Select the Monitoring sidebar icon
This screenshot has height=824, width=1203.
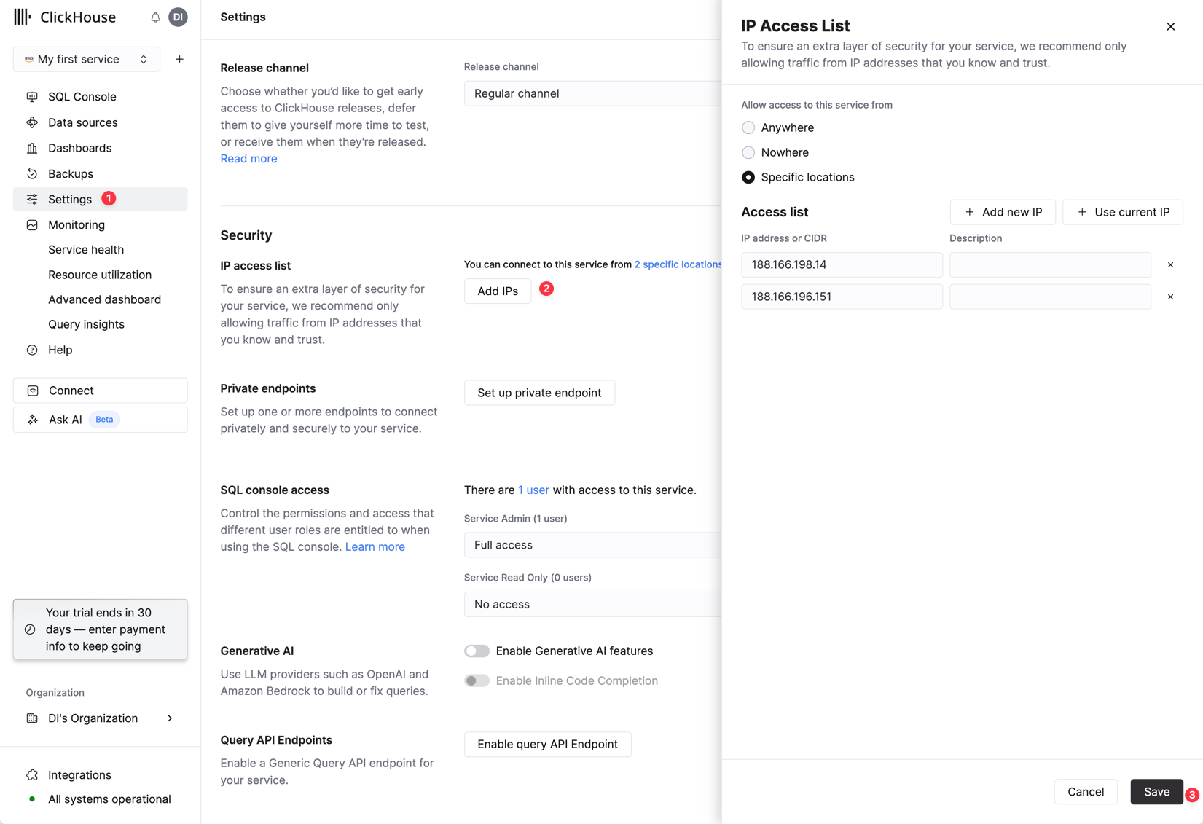[x=32, y=224]
